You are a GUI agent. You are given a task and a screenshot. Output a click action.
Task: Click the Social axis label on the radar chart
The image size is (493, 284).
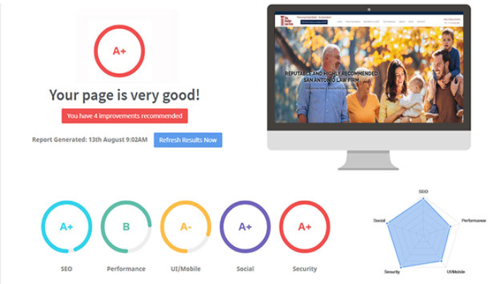pos(379,220)
